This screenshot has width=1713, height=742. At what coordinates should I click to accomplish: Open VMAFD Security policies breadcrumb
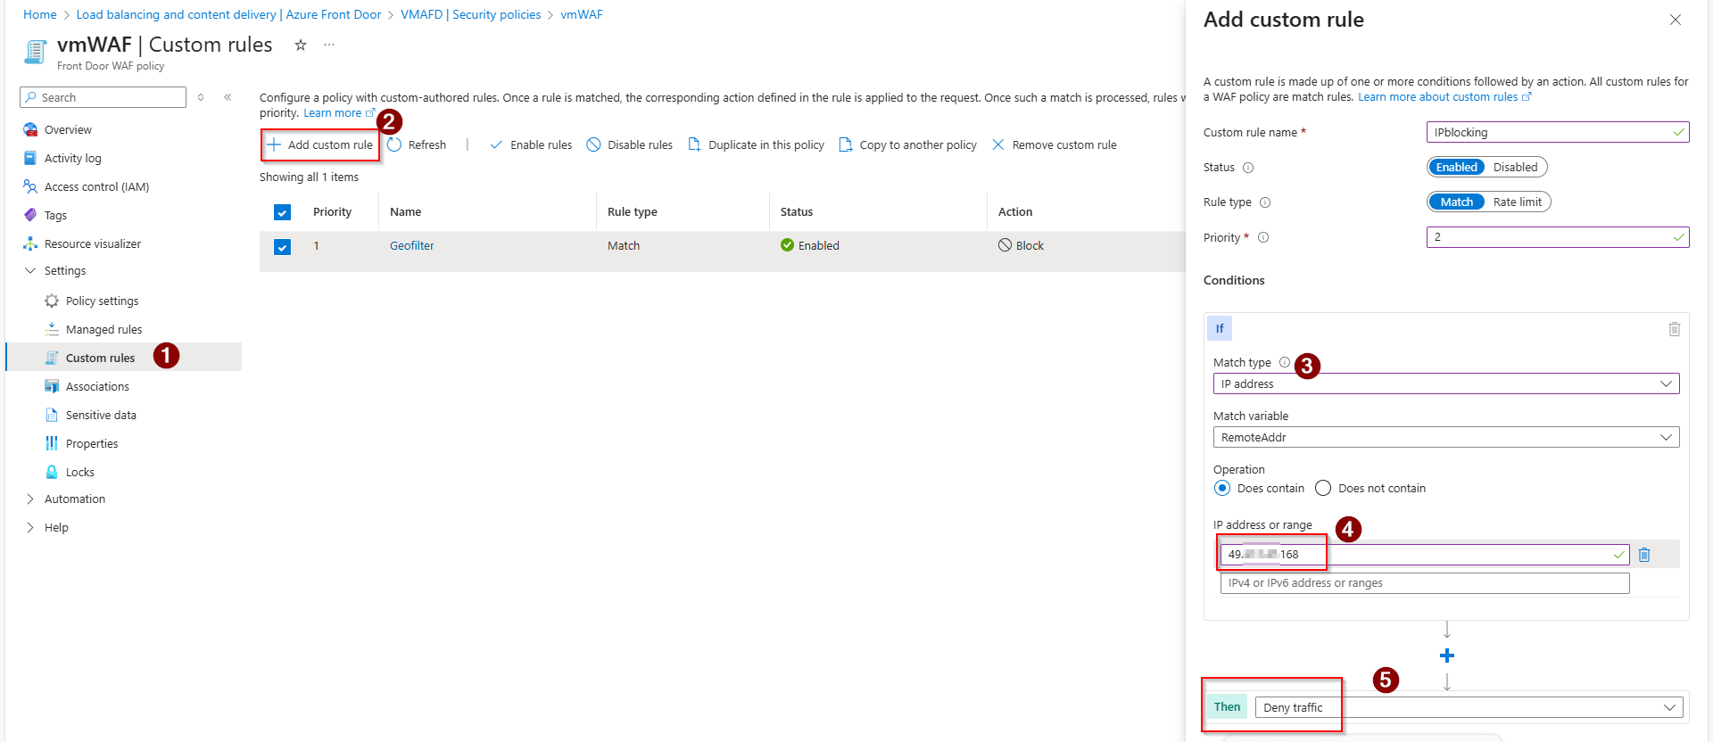click(x=470, y=14)
